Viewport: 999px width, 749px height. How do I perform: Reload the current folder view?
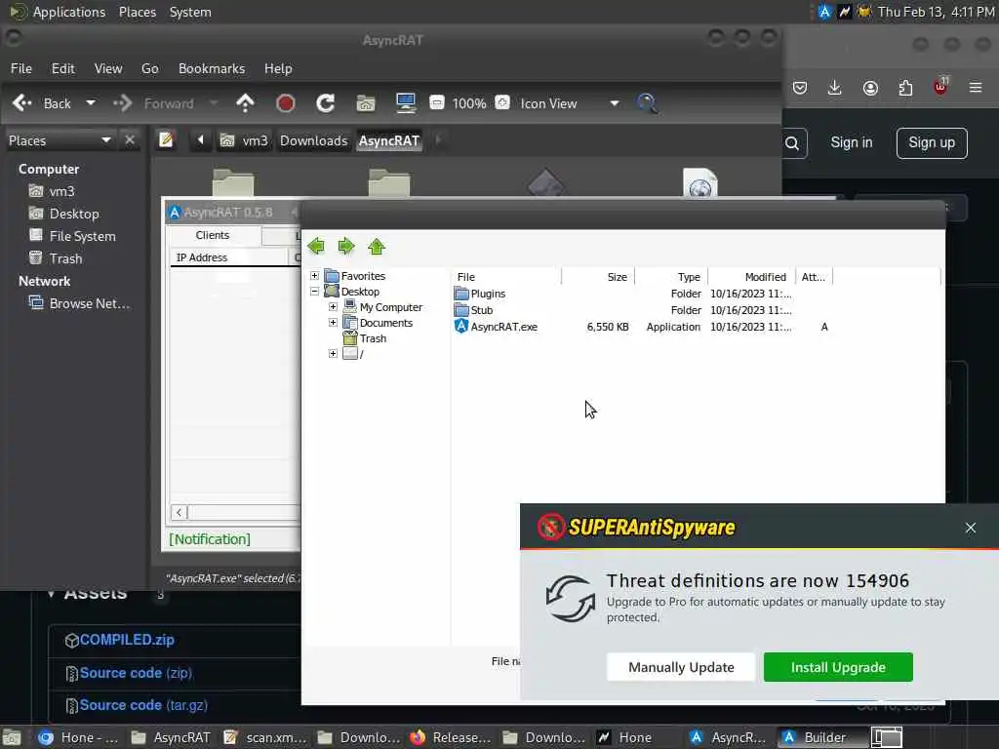326,103
